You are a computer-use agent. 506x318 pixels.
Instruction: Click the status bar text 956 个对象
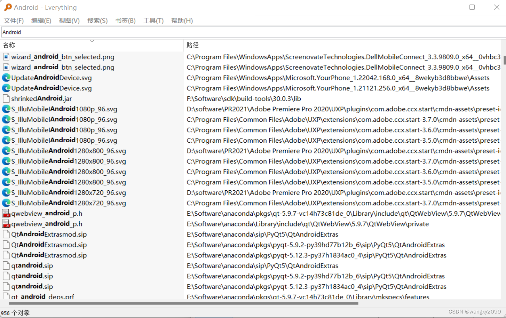15,313
